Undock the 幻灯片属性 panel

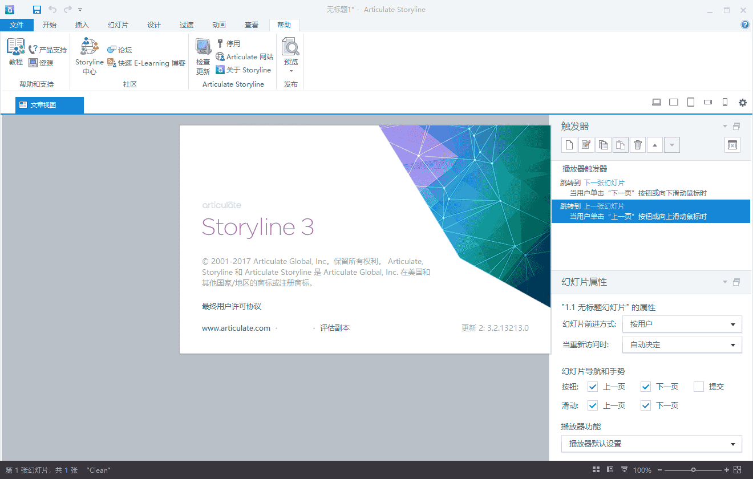click(x=736, y=282)
